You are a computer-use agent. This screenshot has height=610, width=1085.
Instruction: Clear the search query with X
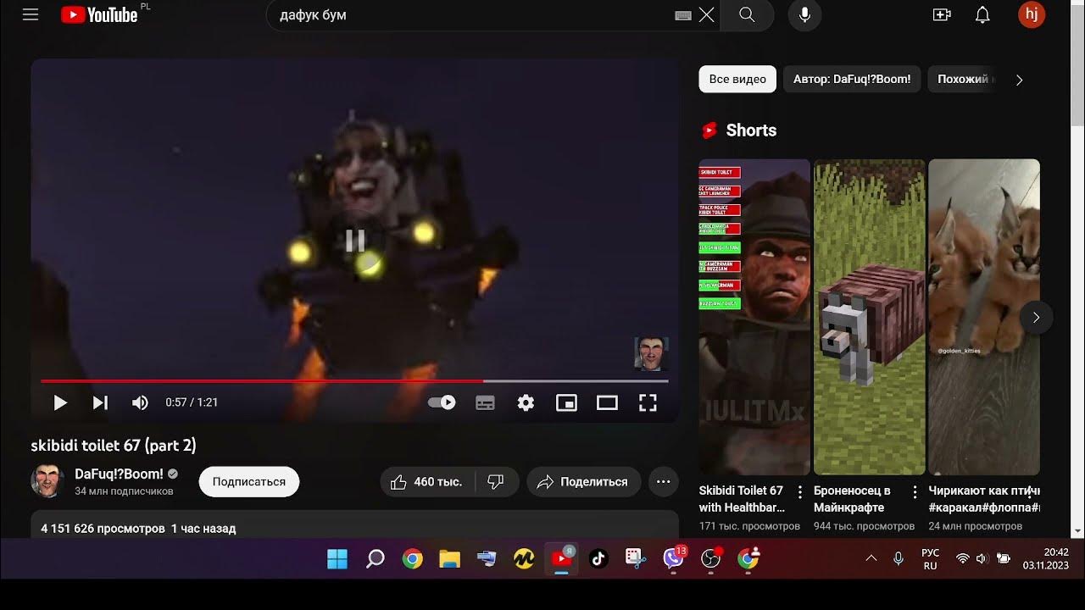706,15
